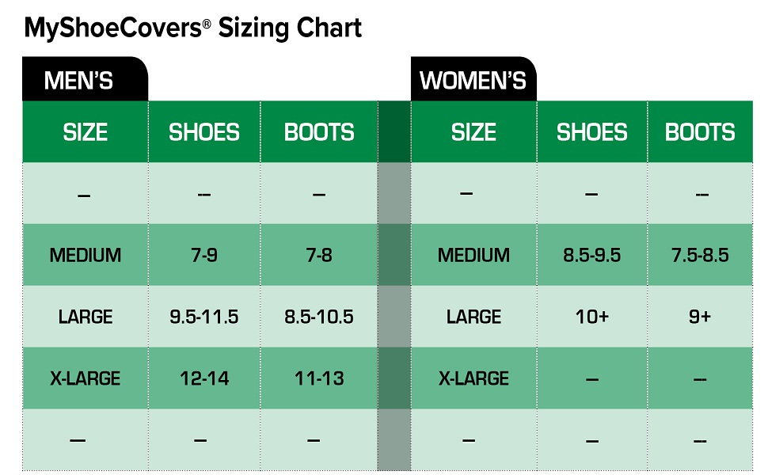
Task: Click the women's boots 7.5-8.5 cell
Action: [x=700, y=255]
